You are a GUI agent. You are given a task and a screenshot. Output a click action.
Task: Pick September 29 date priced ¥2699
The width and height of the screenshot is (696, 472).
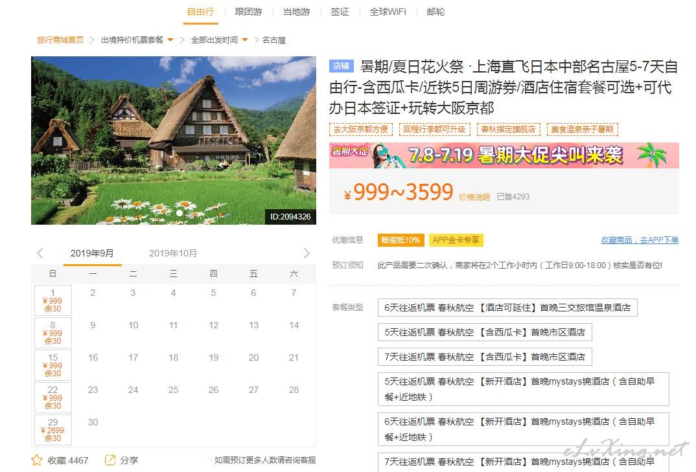(x=53, y=430)
